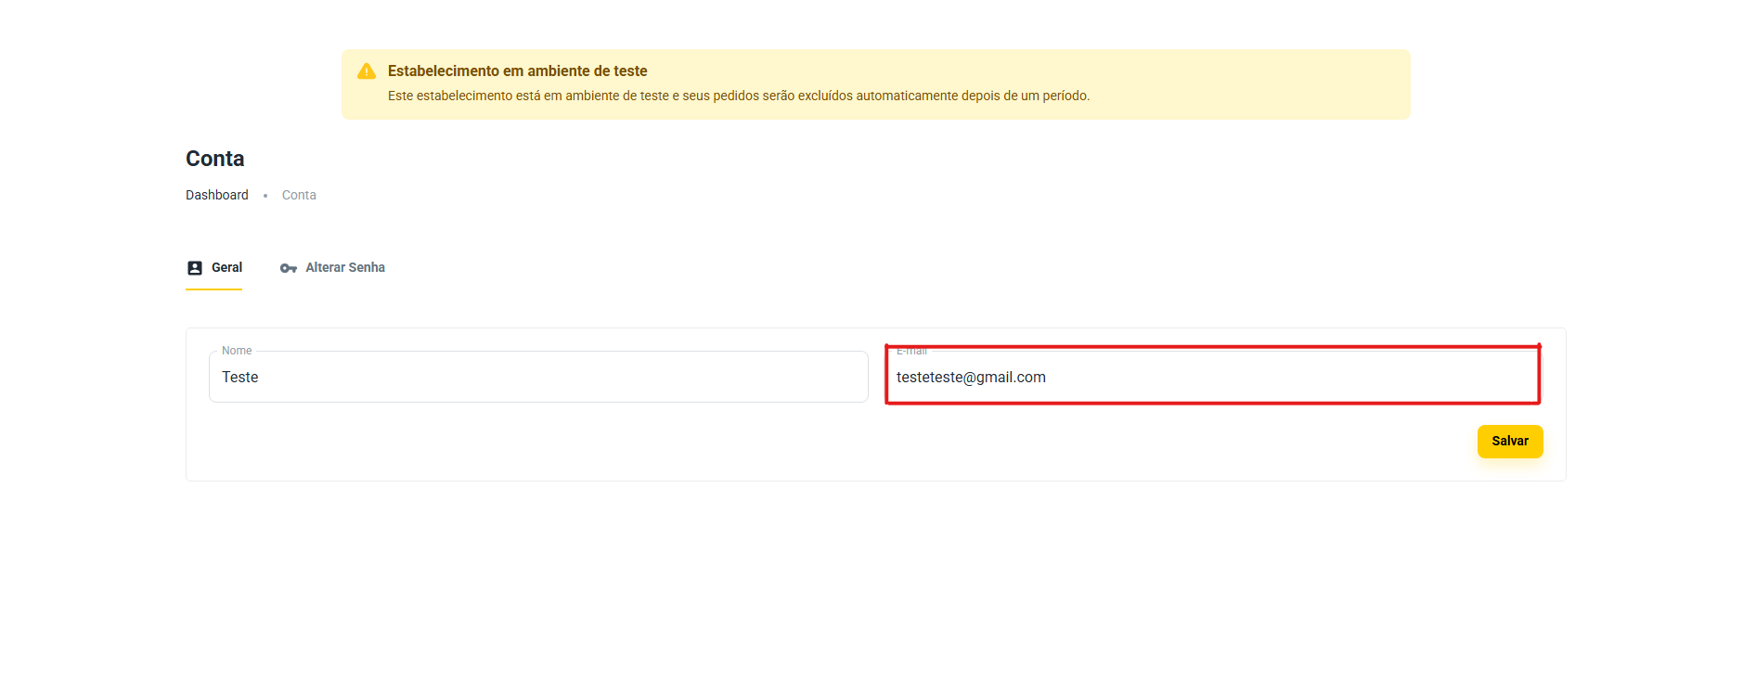Click the Conta breadcrumb item
Viewport: 1756px width, 681px height.
tap(299, 195)
